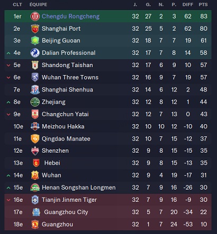Open the Chengdu Rongcheng team link
The width and height of the screenshot is (217, 234).
point(70,16)
